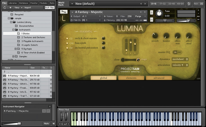Adjust the close-to-stage mic position slider

tap(131, 60)
